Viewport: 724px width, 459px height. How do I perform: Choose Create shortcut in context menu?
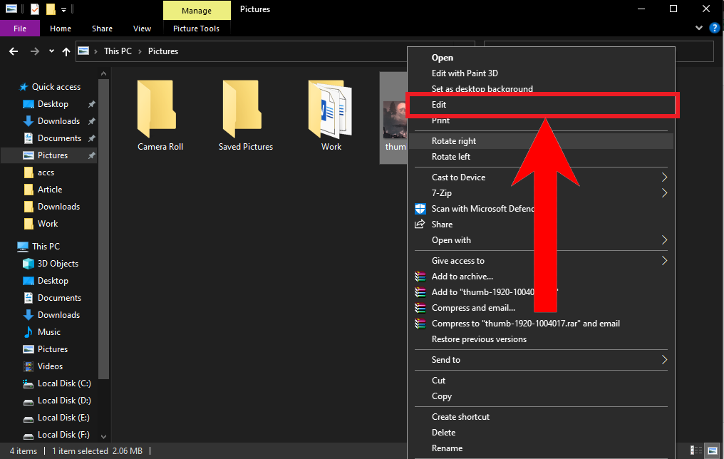click(541, 417)
